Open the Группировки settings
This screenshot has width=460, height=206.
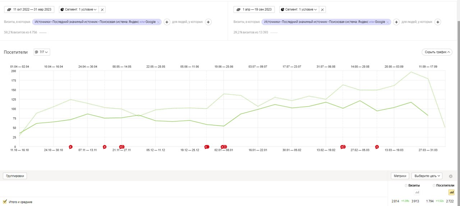(x=15, y=176)
